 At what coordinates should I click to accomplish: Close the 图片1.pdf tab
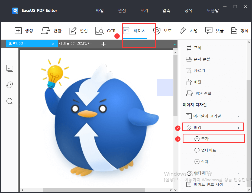point(53,44)
